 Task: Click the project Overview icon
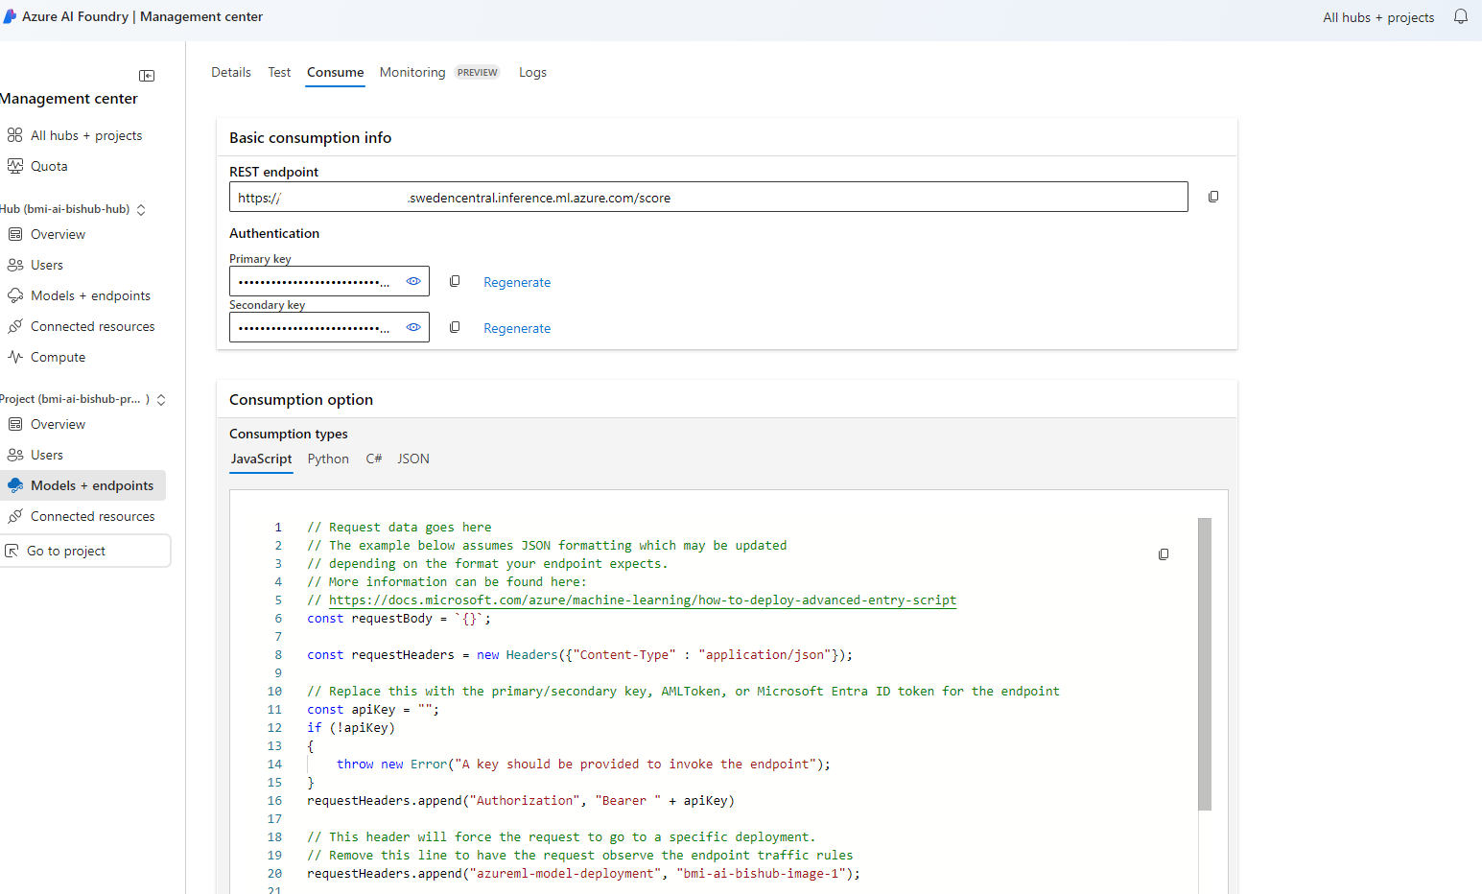(x=15, y=424)
